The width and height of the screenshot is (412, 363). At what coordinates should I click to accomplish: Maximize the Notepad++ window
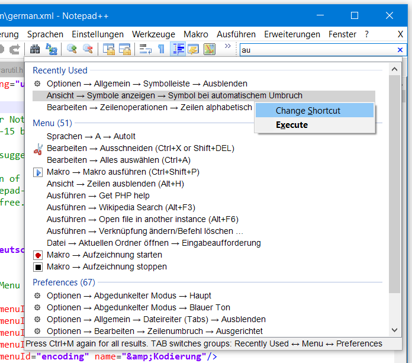coord(355,15)
